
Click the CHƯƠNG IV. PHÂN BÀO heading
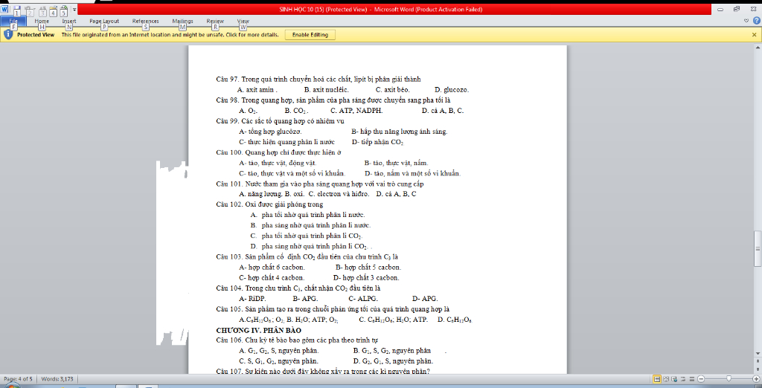click(x=258, y=330)
